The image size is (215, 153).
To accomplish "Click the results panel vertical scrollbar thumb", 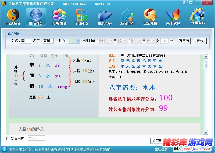I will click(x=206, y=64).
